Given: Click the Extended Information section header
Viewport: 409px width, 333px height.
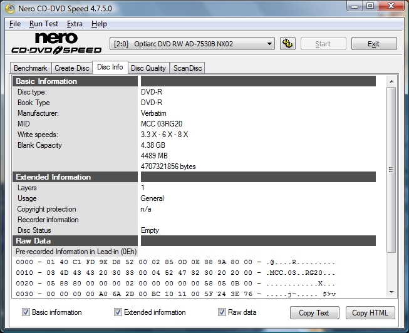Looking at the screenshot, I should pyautogui.click(x=75, y=177).
